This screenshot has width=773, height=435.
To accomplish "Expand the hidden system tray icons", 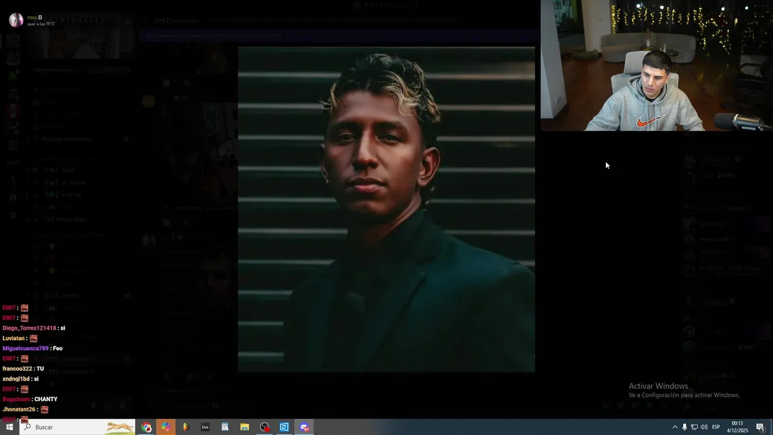I will 675,427.
